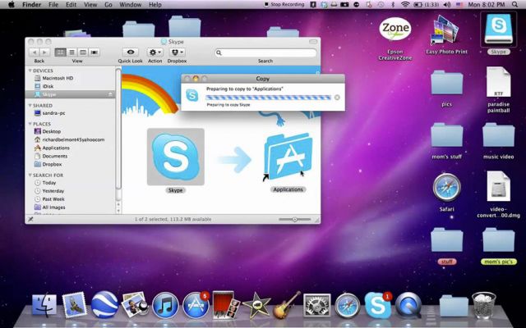Viewport: 526px width, 328px height.
Task: Launch Safari compass in the Dock
Action: (347, 305)
